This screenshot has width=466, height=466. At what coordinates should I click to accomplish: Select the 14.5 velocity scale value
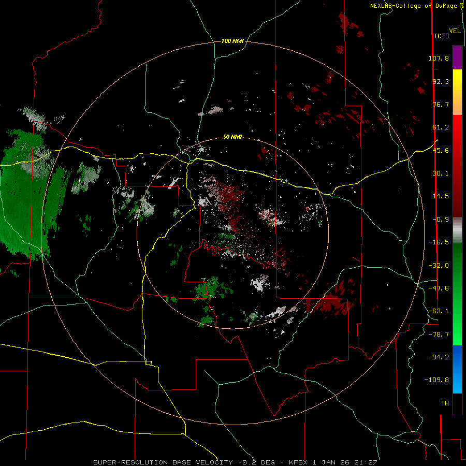[x=441, y=196]
